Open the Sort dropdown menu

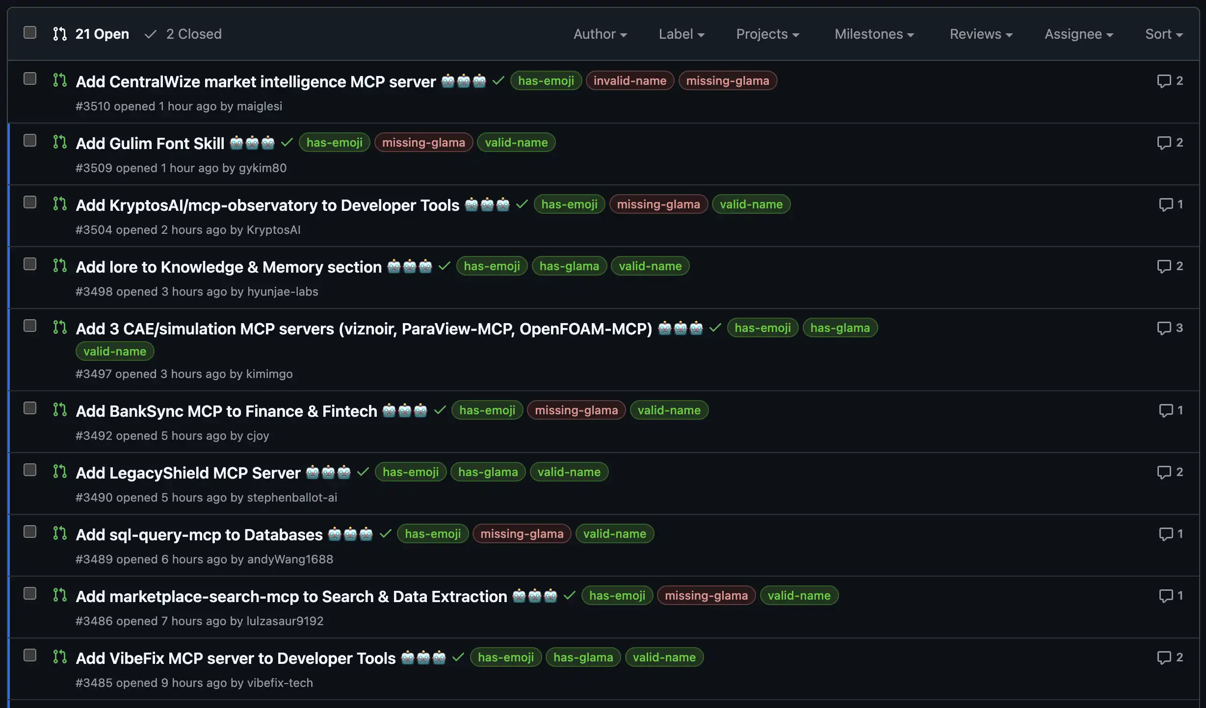(x=1163, y=34)
